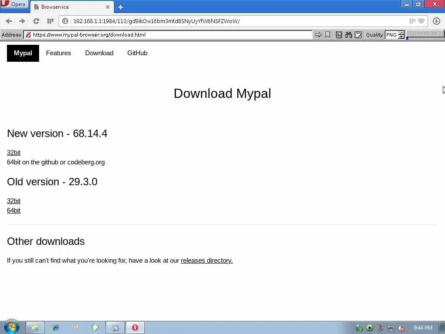The height and width of the screenshot is (334, 445).
Task: Decrease quality with the down stepper arrow
Action: 401,37
